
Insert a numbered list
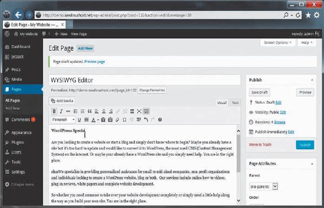tap(83, 111)
